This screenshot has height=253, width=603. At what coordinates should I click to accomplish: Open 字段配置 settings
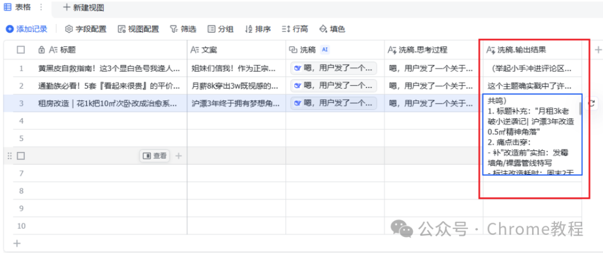[x=86, y=29]
